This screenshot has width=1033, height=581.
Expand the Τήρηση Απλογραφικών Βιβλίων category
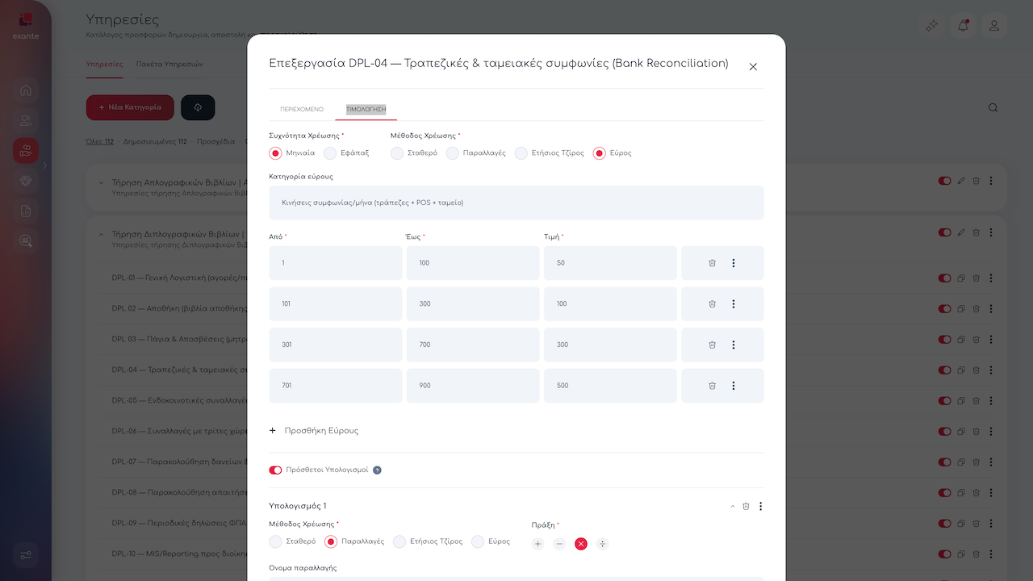pos(101,182)
